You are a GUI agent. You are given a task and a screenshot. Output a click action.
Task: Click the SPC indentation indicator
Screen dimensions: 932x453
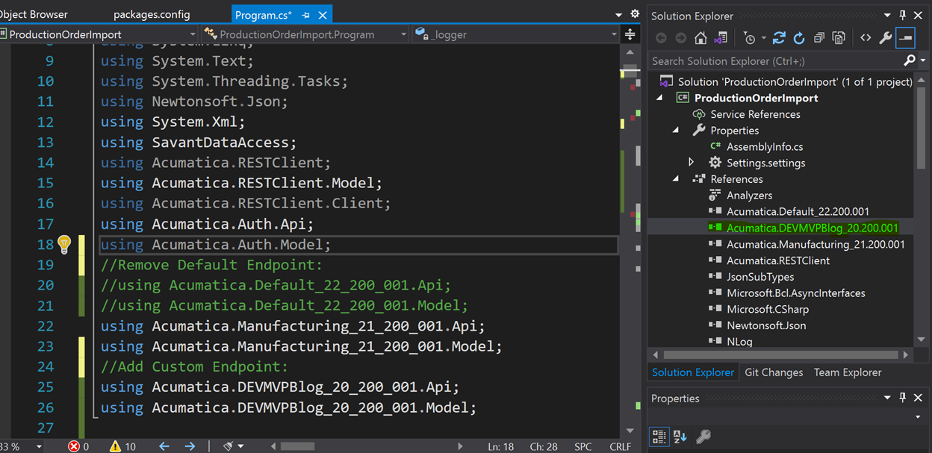(583, 446)
